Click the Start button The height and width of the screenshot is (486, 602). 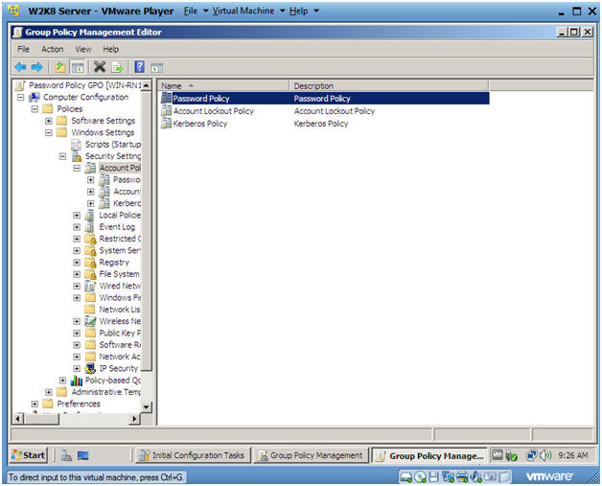29,455
